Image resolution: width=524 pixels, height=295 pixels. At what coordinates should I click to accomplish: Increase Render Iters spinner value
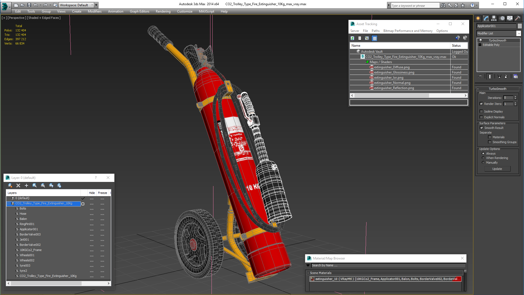coord(516,103)
